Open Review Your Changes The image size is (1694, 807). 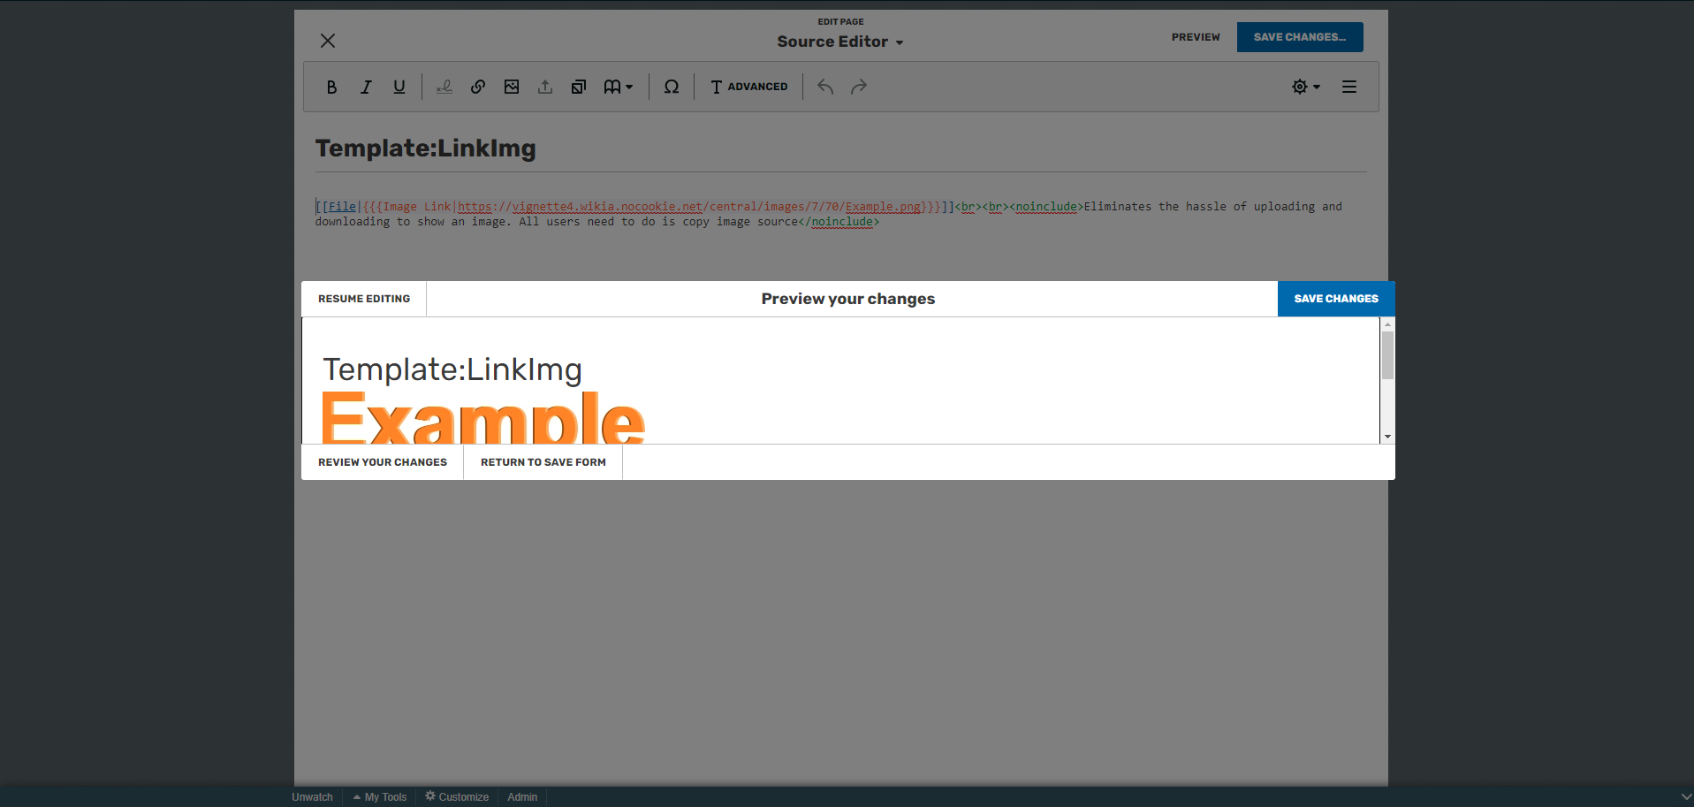tap(383, 462)
